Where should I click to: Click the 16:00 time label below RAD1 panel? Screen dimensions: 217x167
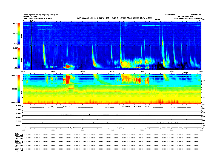tap(142, 72)
